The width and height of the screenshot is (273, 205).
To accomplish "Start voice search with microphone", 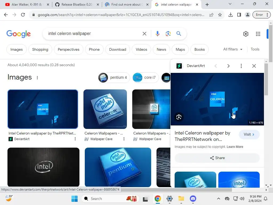I will click(157, 33).
